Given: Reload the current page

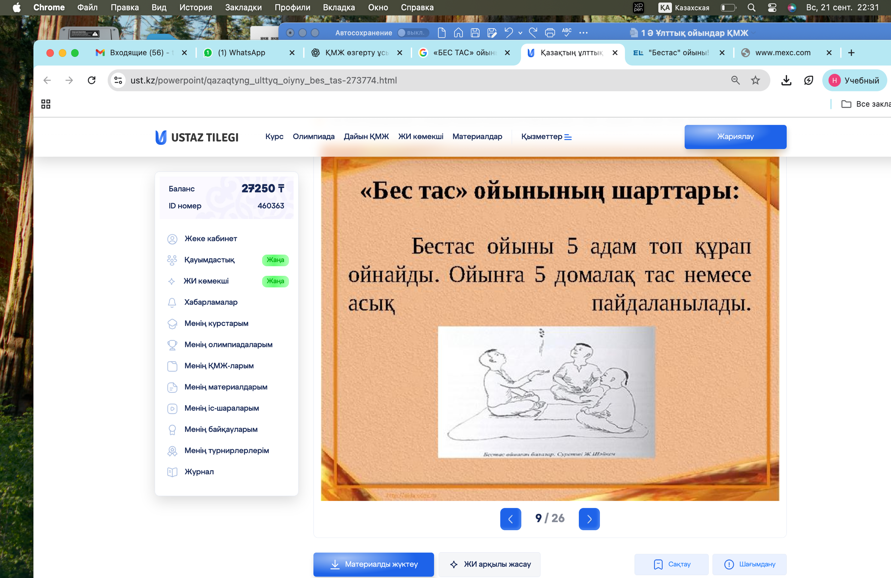Looking at the screenshot, I should [92, 80].
